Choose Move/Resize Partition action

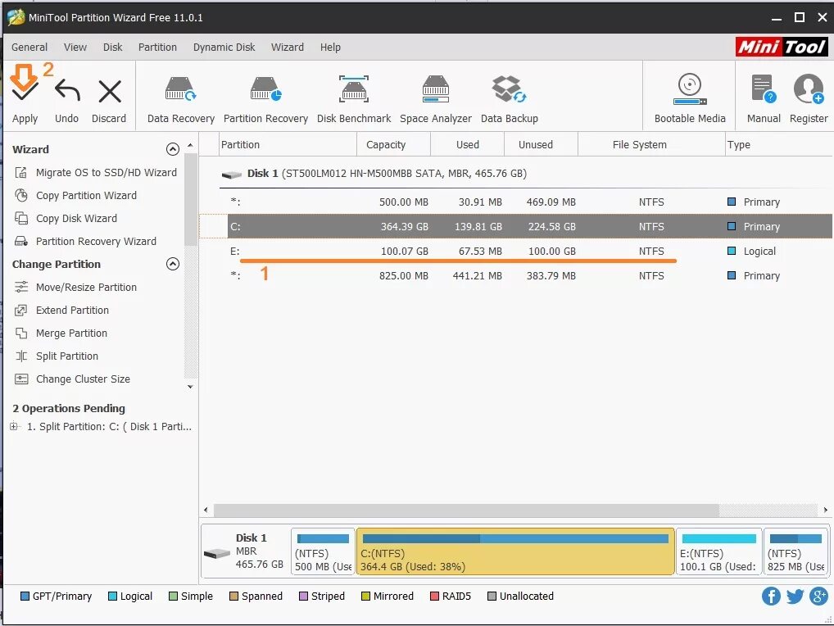click(75, 288)
